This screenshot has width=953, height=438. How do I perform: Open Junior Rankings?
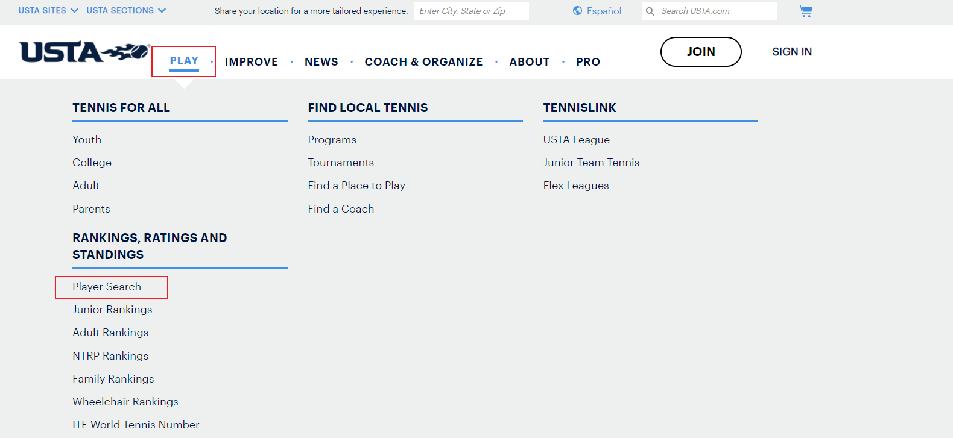112,310
